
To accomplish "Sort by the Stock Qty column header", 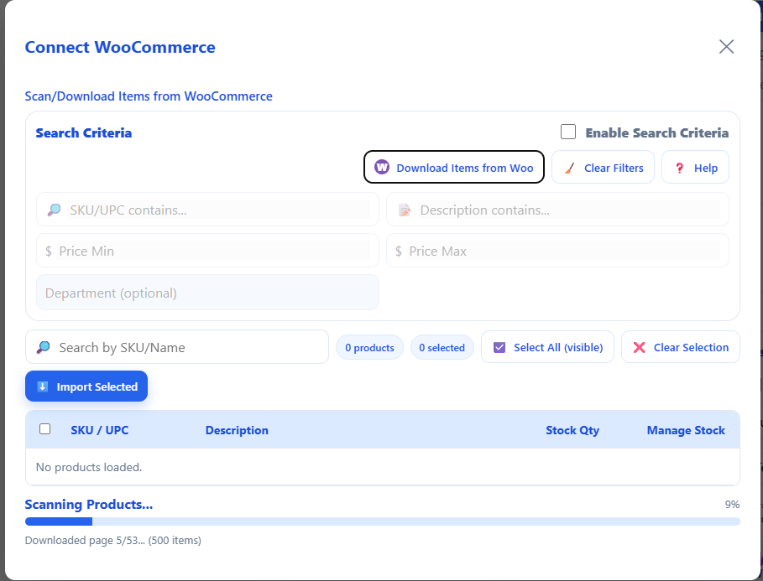I will tap(572, 430).
